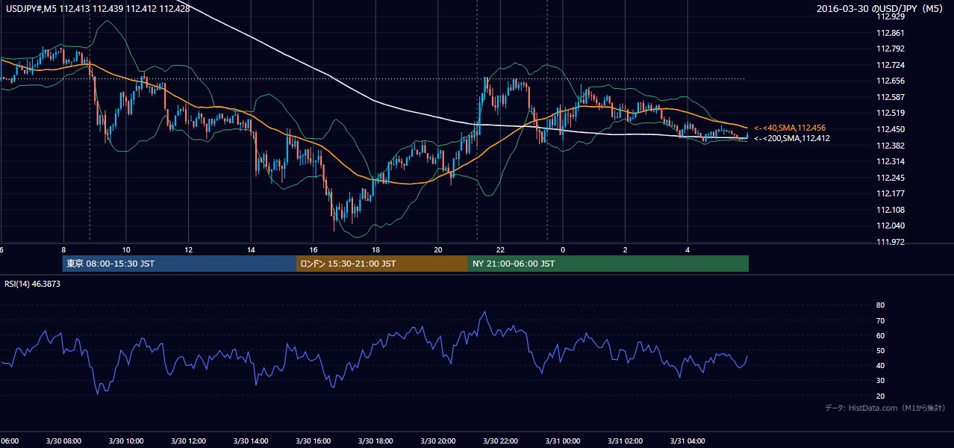Click the '3/30 08:00' date label
The height and width of the screenshot is (448, 954).
coord(63,441)
